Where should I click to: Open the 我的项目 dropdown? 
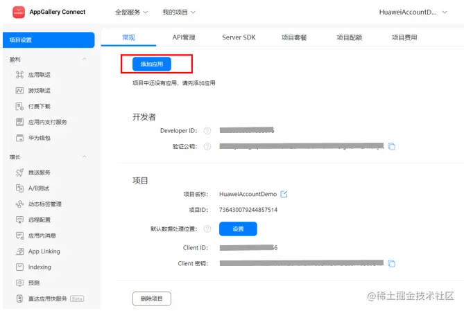pos(179,12)
